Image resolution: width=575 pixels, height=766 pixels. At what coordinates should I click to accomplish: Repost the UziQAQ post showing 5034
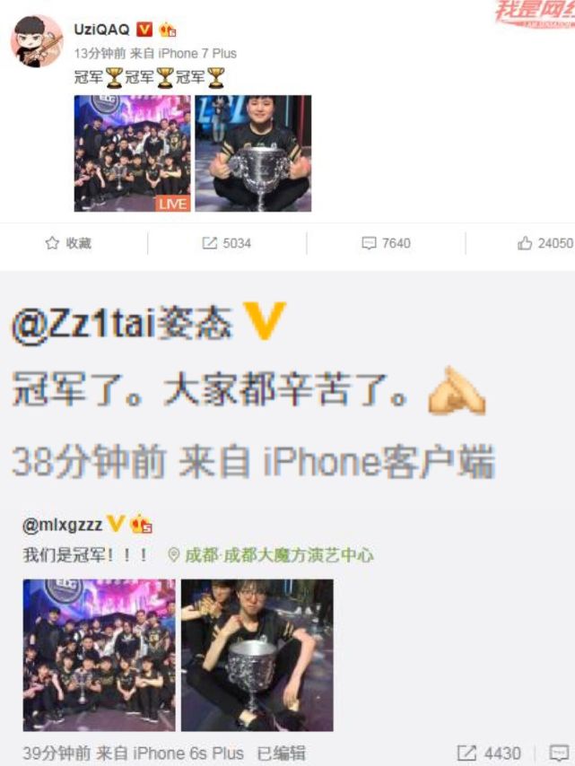227,243
